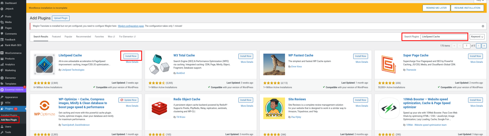This screenshot has height=136, width=489.
Task: Click Install Now for LiteSpeed Cache
Action: click(x=131, y=56)
